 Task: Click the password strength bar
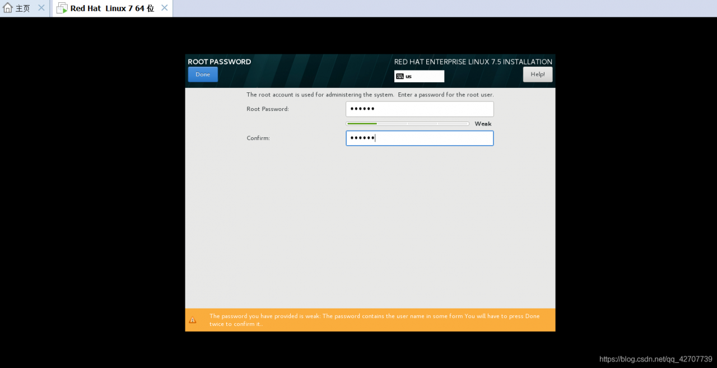(407, 124)
